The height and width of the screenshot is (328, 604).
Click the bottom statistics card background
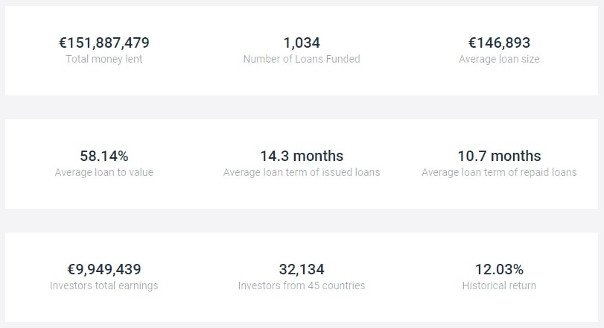(x=201, y=309)
